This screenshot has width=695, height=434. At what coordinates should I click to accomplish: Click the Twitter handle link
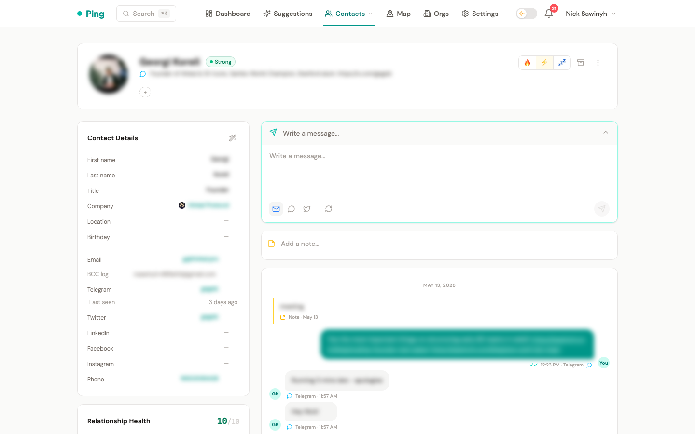point(209,317)
